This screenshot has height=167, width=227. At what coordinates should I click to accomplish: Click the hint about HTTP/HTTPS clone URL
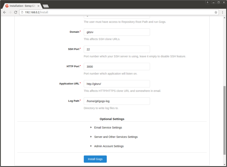[x=122, y=91]
